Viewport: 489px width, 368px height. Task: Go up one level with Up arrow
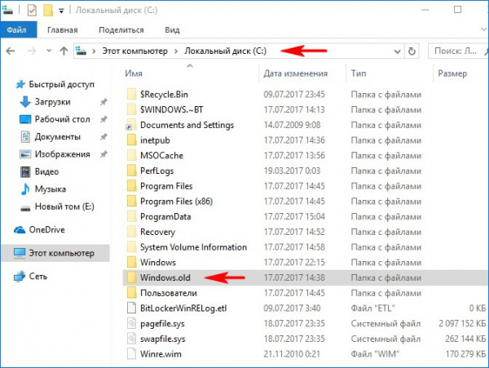coord(64,51)
